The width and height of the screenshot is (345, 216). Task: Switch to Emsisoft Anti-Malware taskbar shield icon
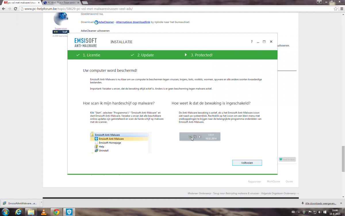coord(69,212)
